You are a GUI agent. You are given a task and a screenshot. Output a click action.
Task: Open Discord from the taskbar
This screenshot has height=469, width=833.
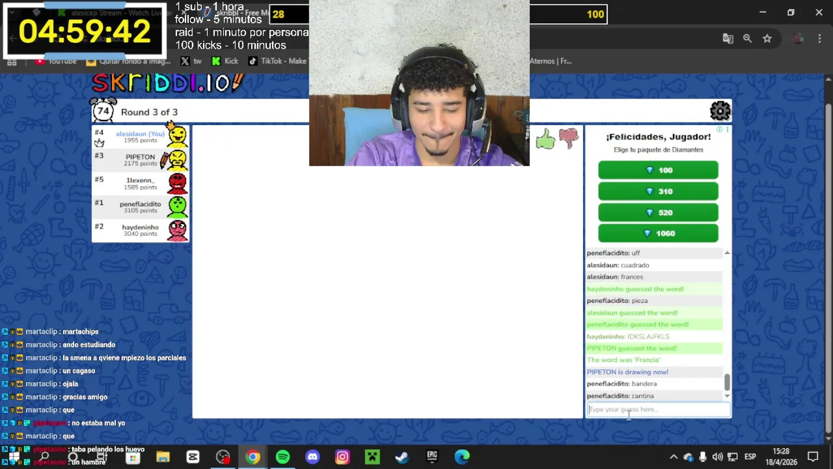tap(312, 457)
